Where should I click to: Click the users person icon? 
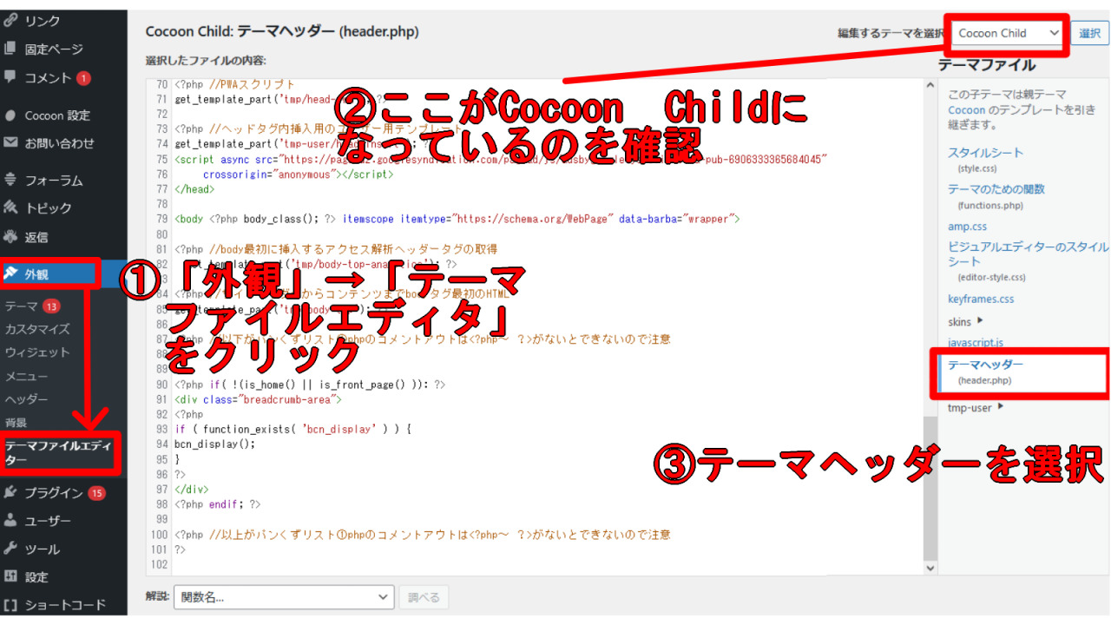click(10, 521)
